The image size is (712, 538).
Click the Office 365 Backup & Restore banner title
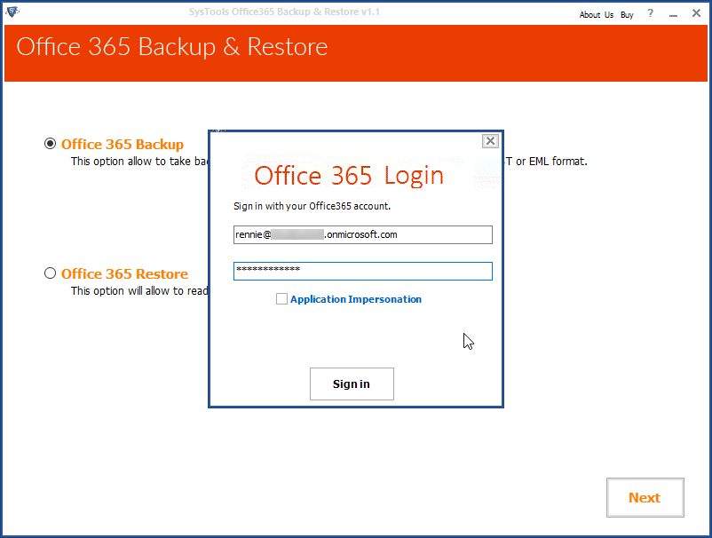(x=172, y=47)
